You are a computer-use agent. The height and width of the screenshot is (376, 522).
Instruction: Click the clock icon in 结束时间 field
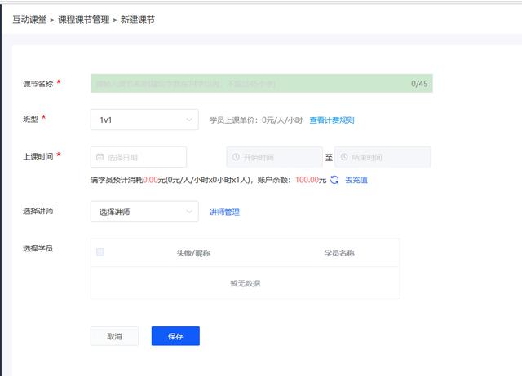click(x=344, y=157)
